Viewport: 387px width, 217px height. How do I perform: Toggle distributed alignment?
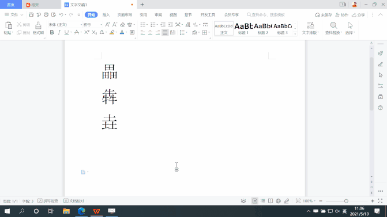click(173, 32)
